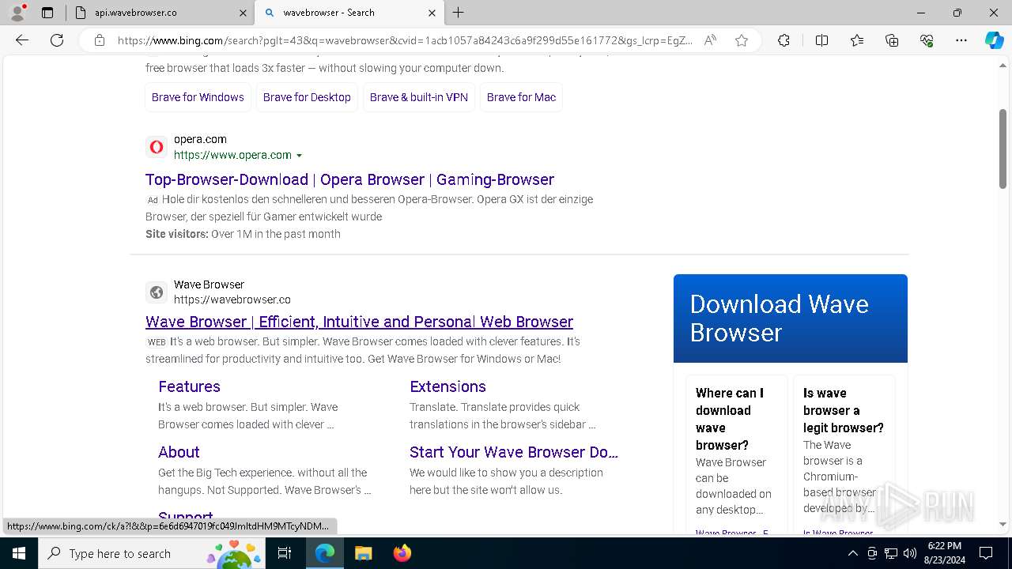
Task: Expand the opera.com URL dropdown arrow
Action: 299,156
